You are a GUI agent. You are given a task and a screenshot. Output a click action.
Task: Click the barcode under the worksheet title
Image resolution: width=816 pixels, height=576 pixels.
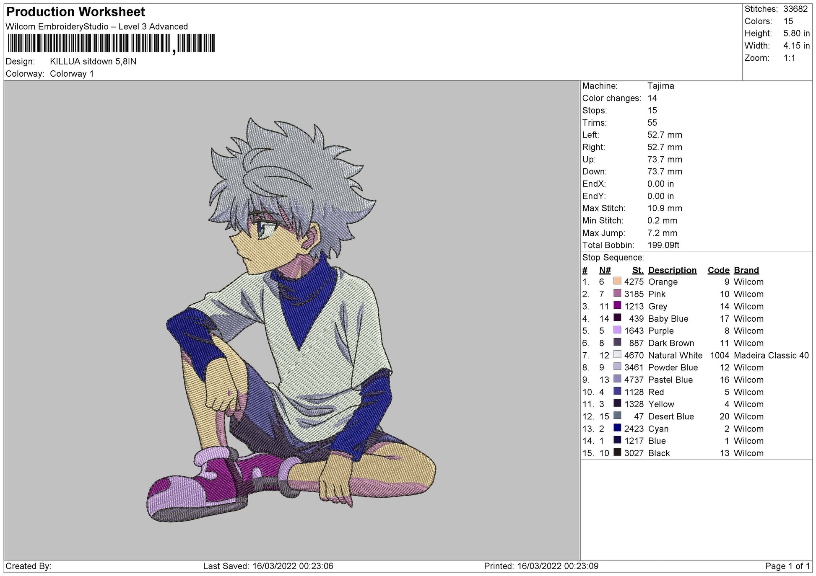(x=111, y=44)
